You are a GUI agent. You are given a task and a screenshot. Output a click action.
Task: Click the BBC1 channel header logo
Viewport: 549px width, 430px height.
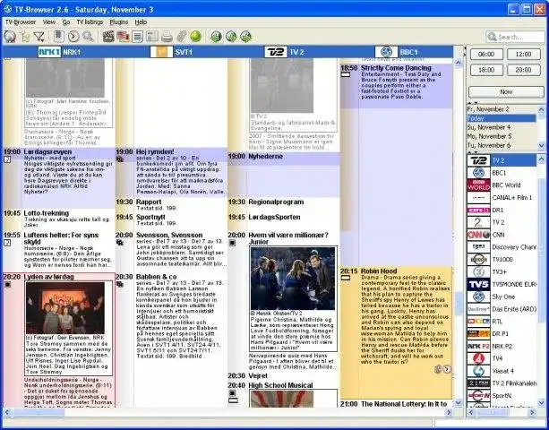tap(386, 52)
